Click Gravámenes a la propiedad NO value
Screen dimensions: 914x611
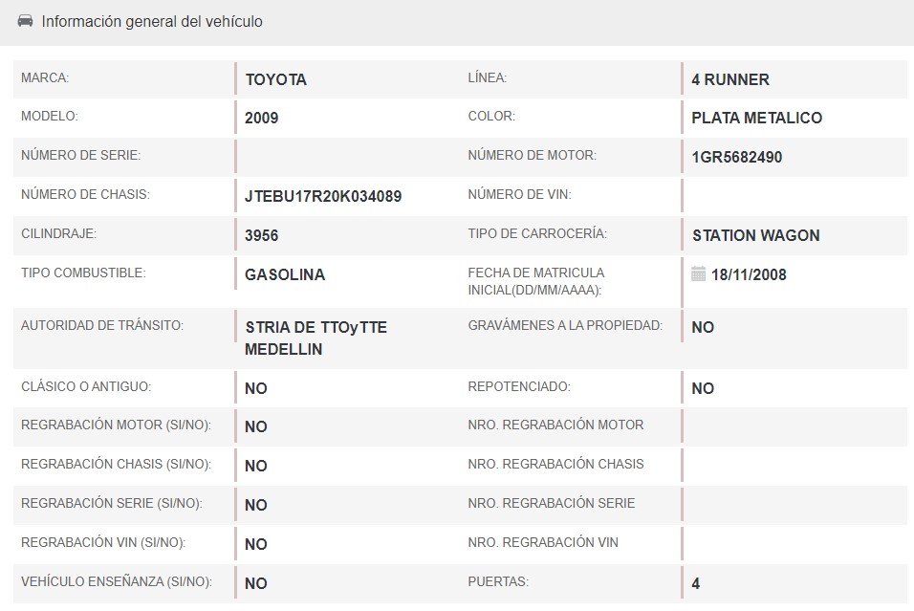pyautogui.click(x=703, y=327)
